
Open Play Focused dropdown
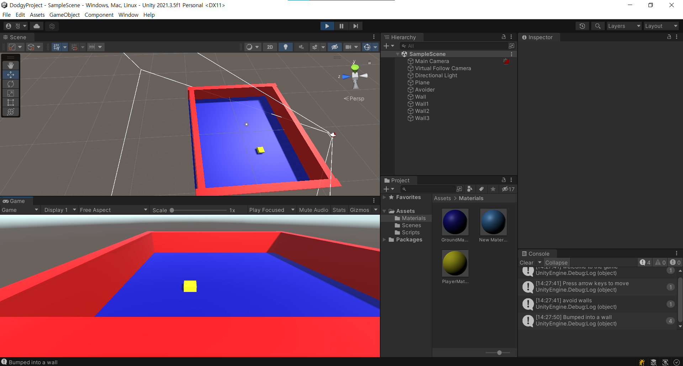click(272, 210)
